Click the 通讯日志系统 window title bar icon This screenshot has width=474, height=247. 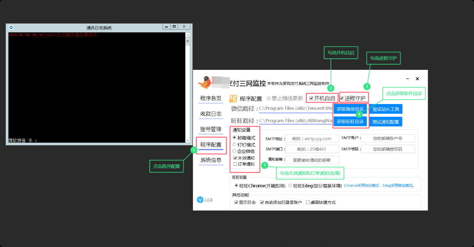[x=11, y=28]
